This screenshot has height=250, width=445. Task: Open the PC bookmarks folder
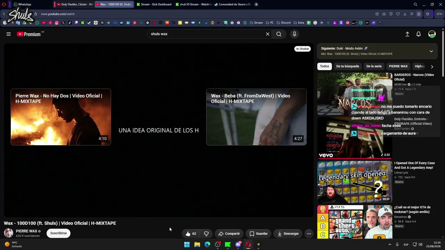pyautogui.click(x=270, y=23)
